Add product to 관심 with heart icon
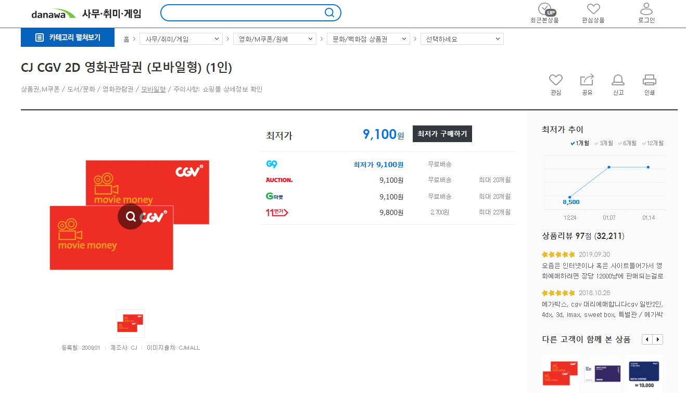686x393 pixels. pyautogui.click(x=556, y=80)
